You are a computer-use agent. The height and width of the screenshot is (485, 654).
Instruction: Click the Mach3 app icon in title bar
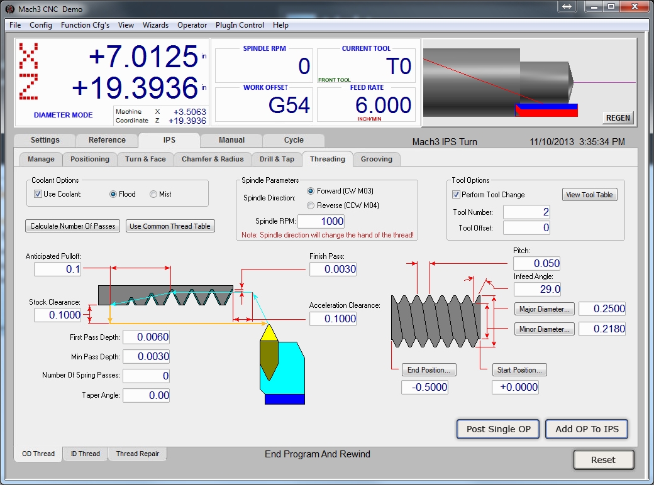(x=10, y=9)
